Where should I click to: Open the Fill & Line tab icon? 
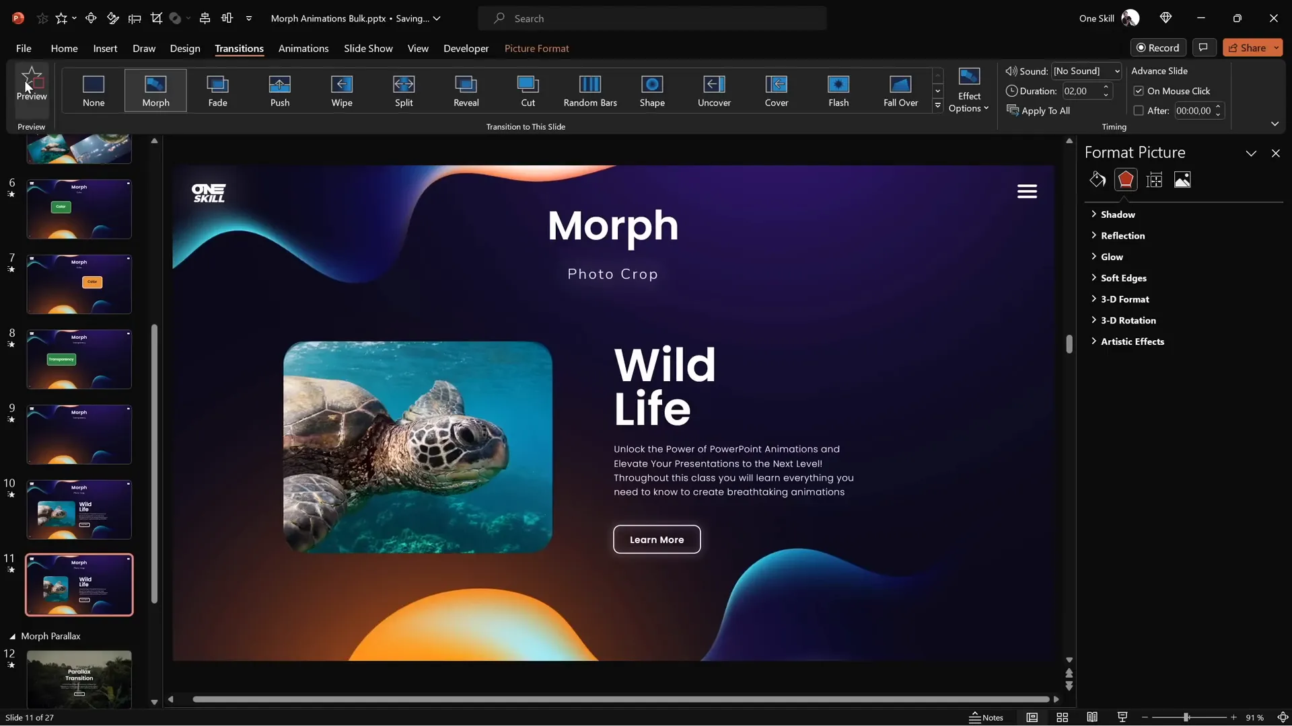pyautogui.click(x=1098, y=179)
